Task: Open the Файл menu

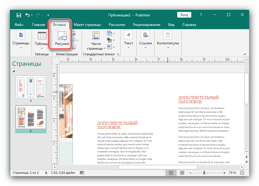Action: pos(19,25)
